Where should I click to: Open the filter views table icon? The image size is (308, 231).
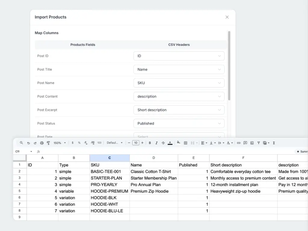coord(266,143)
